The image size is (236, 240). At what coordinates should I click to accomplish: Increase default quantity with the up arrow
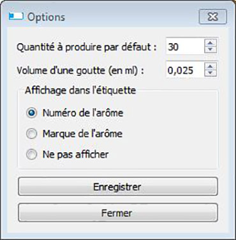[x=210, y=43]
